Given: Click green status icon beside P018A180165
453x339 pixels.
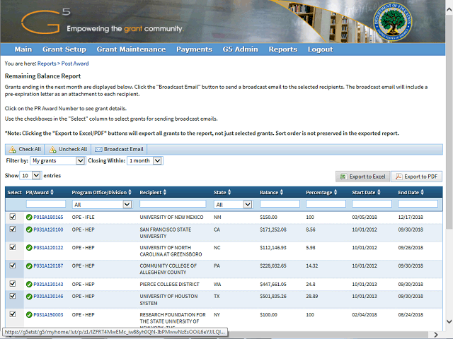Looking at the screenshot, I should pos(29,218).
